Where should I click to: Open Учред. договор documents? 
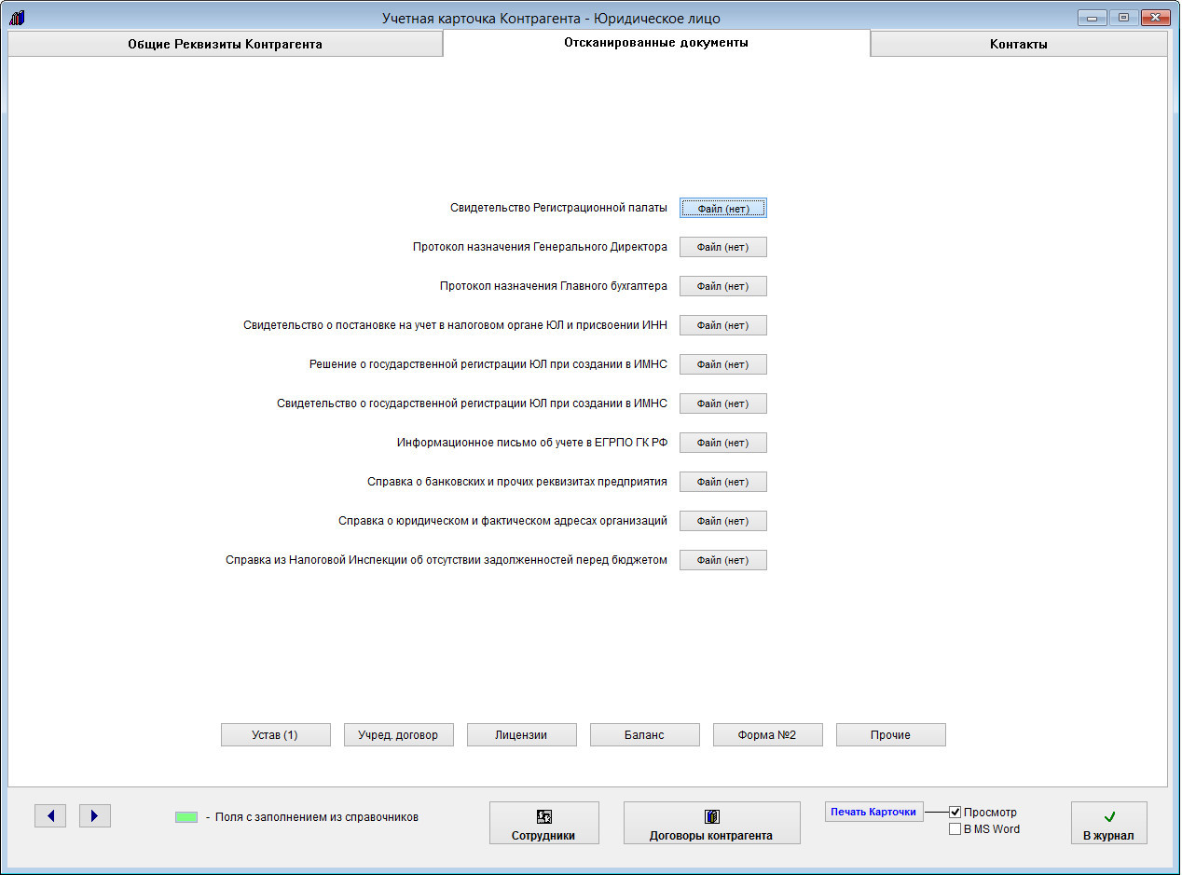pyautogui.click(x=398, y=735)
